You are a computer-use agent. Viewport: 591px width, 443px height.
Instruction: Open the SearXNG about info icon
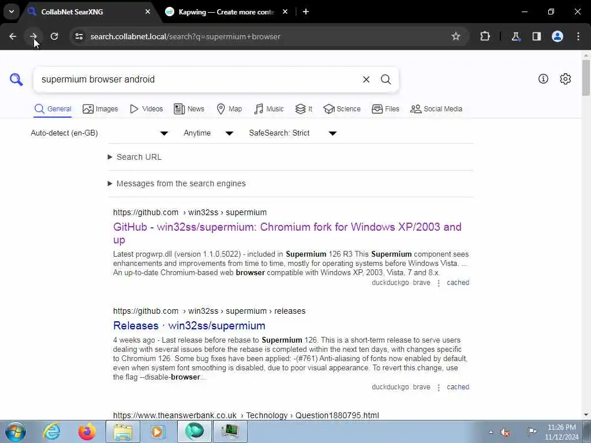543,78
